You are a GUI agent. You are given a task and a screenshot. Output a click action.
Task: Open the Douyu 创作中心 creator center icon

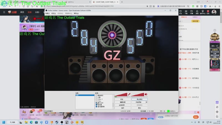tap(203, 12)
